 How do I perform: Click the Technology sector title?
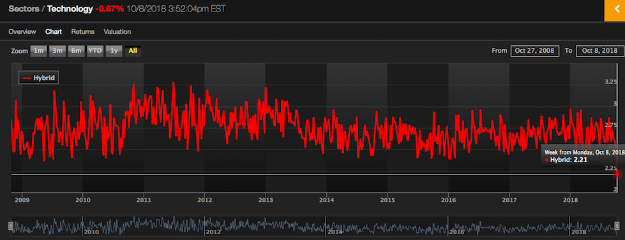tap(70, 9)
